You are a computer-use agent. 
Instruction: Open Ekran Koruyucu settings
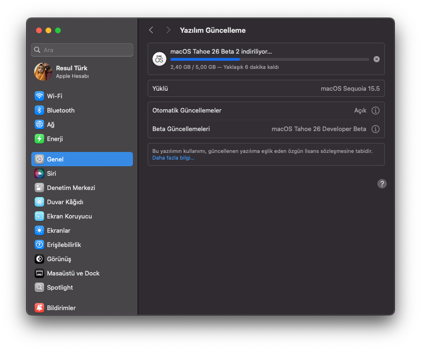[x=69, y=216]
